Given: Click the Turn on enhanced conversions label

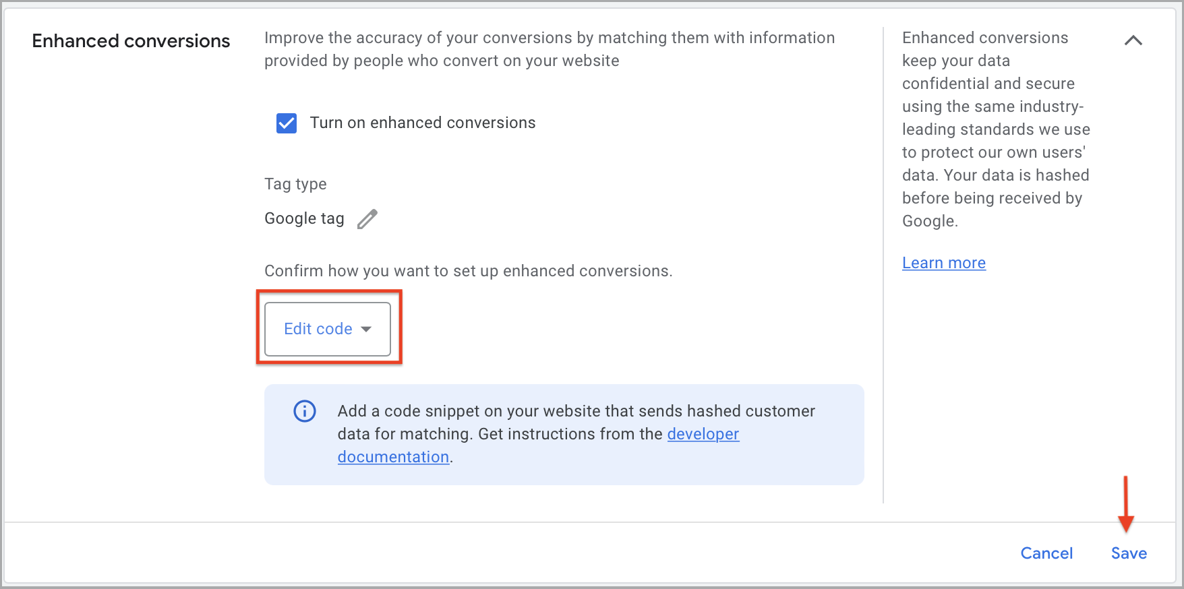Looking at the screenshot, I should [x=423, y=123].
